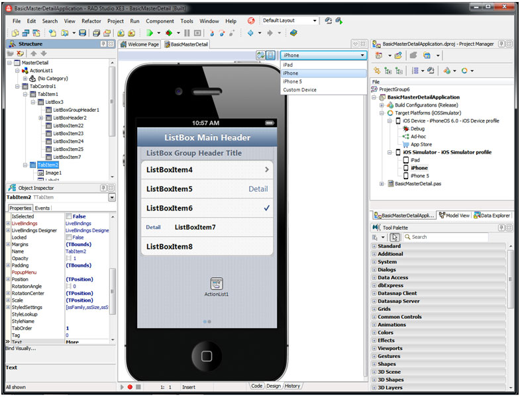The height and width of the screenshot is (397, 520).
Task: Toggle the IsSelected False checkbox
Action: [x=69, y=216]
